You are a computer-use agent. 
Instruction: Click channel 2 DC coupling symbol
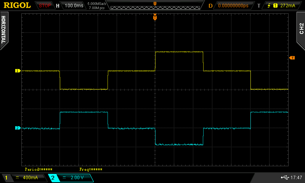[x=64, y=178]
